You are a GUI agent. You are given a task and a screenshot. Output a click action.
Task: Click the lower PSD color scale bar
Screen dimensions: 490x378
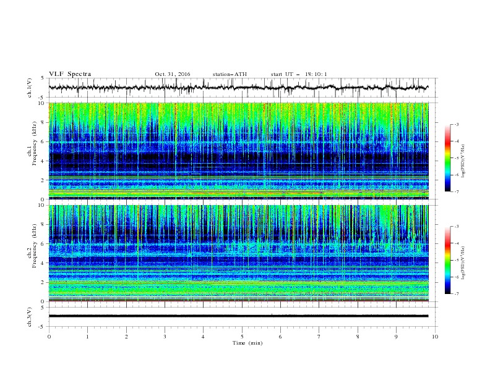point(447,260)
